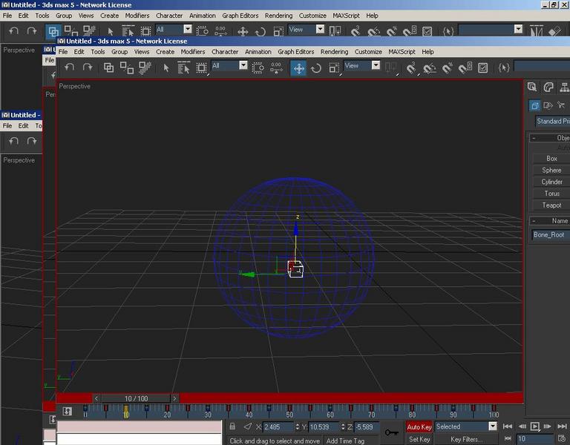Open the View coordinate system dropdown
Screen dimensions: 570x445
[x=361, y=66]
